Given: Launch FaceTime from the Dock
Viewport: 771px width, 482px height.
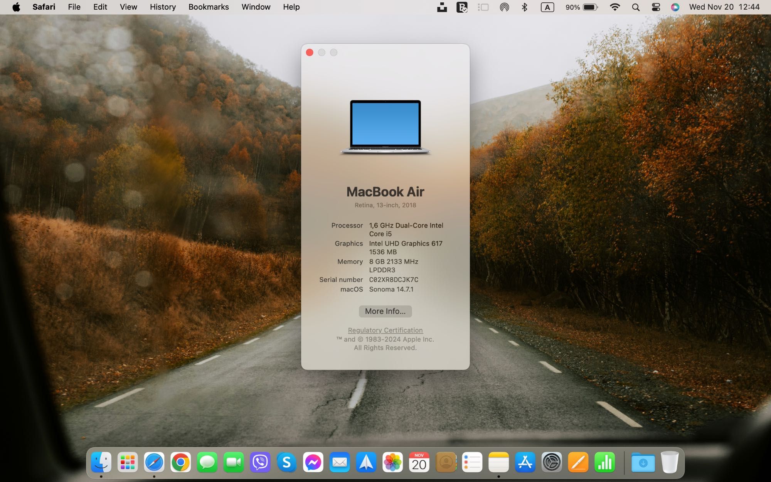Looking at the screenshot, I should [x=234, y=462].
